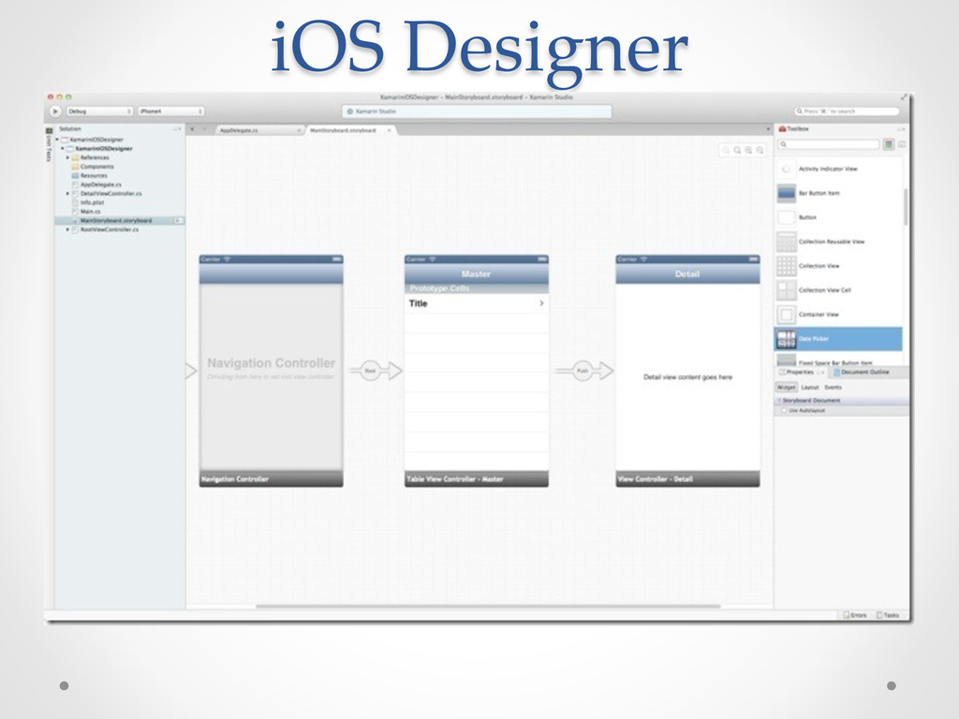Open the Debug configuration dropdown
Image resolution: width=959 pixels, height=719 pixels.
(99, 111)
